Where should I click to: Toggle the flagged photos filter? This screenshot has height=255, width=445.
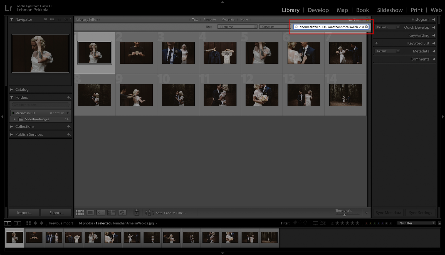295,223
